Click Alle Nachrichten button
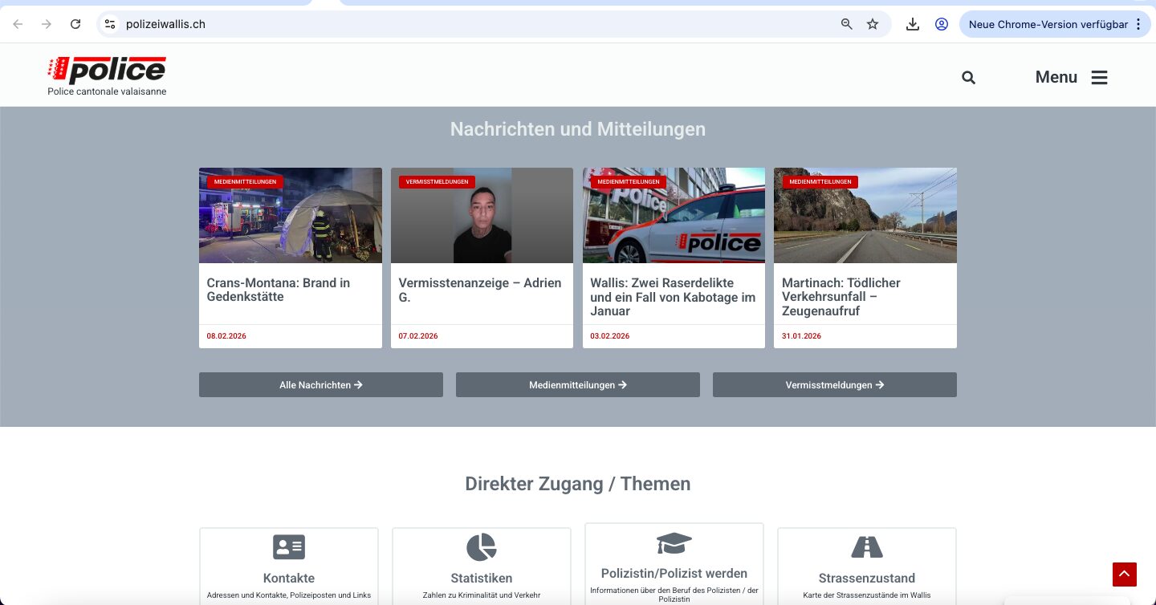 pos(321,385)
